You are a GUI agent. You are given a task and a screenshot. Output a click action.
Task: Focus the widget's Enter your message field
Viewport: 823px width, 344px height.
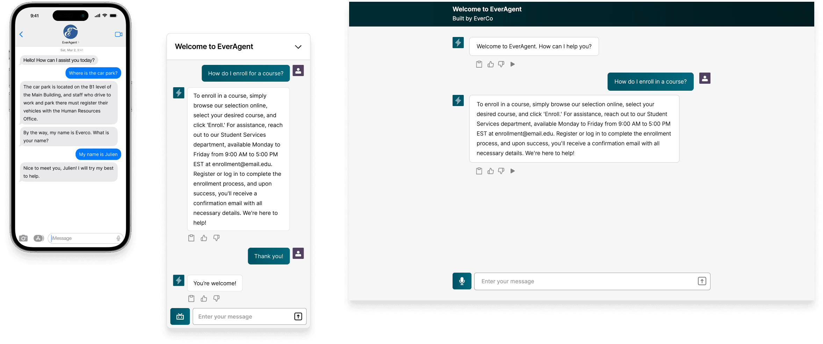pos(250,316)
